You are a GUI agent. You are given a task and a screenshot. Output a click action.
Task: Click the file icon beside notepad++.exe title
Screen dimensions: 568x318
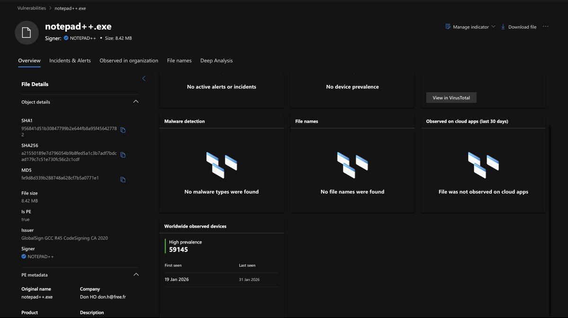tap(27, 33)
